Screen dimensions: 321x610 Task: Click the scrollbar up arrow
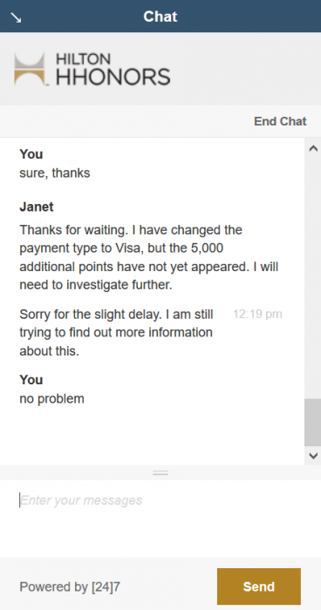pos(313,149)
